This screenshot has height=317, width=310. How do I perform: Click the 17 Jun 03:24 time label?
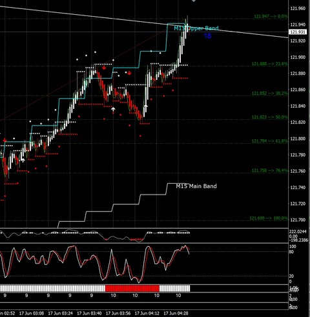(x=60, y=313)
